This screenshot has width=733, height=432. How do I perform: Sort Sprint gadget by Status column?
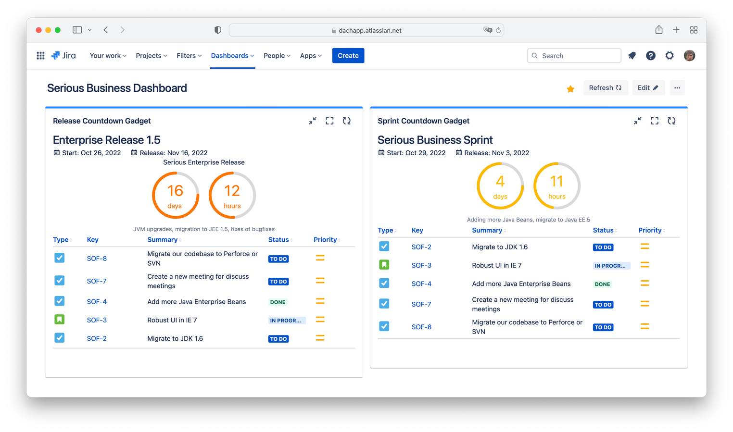pyautogui.click(x=605, y=230)
